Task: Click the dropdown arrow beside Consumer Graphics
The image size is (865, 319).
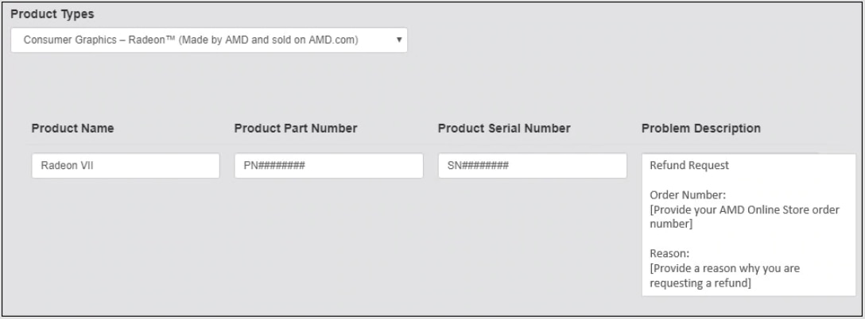Action: point(399,40)
